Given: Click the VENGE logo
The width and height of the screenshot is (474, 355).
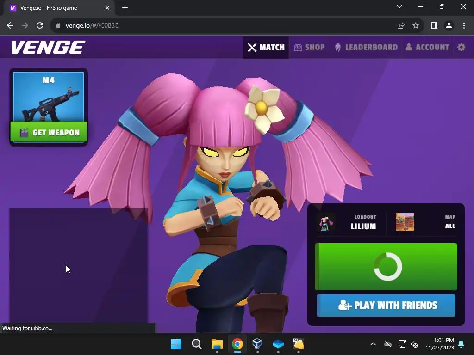Looking at the screenshot, I should 48,47.
